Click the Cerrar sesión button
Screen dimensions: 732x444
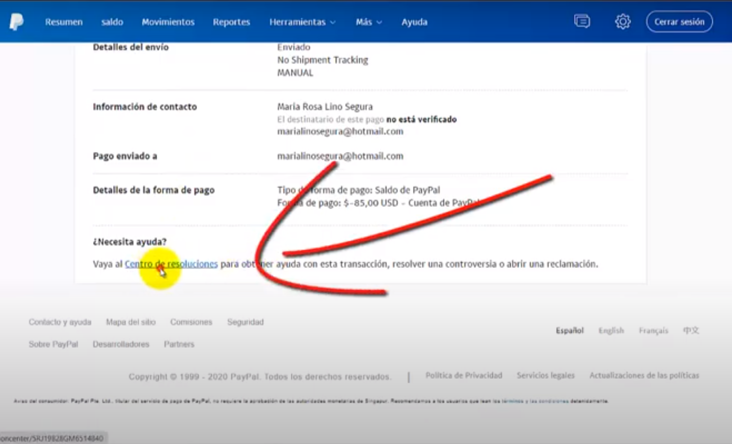coord(679,22)
